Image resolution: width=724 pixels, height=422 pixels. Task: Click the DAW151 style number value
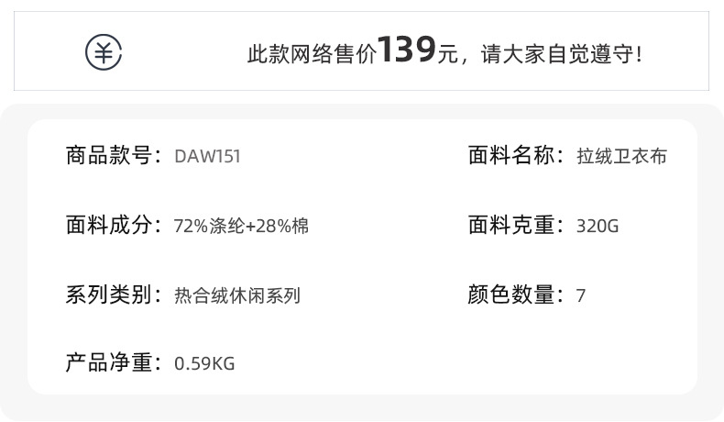click(x=207, y=157)
